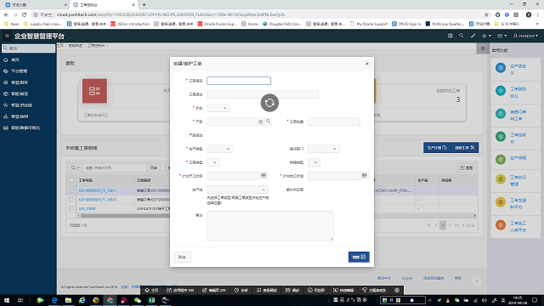Click the developer toolbar gear icon
This screenshot has height=306, width=544.
tap(397, 290)
